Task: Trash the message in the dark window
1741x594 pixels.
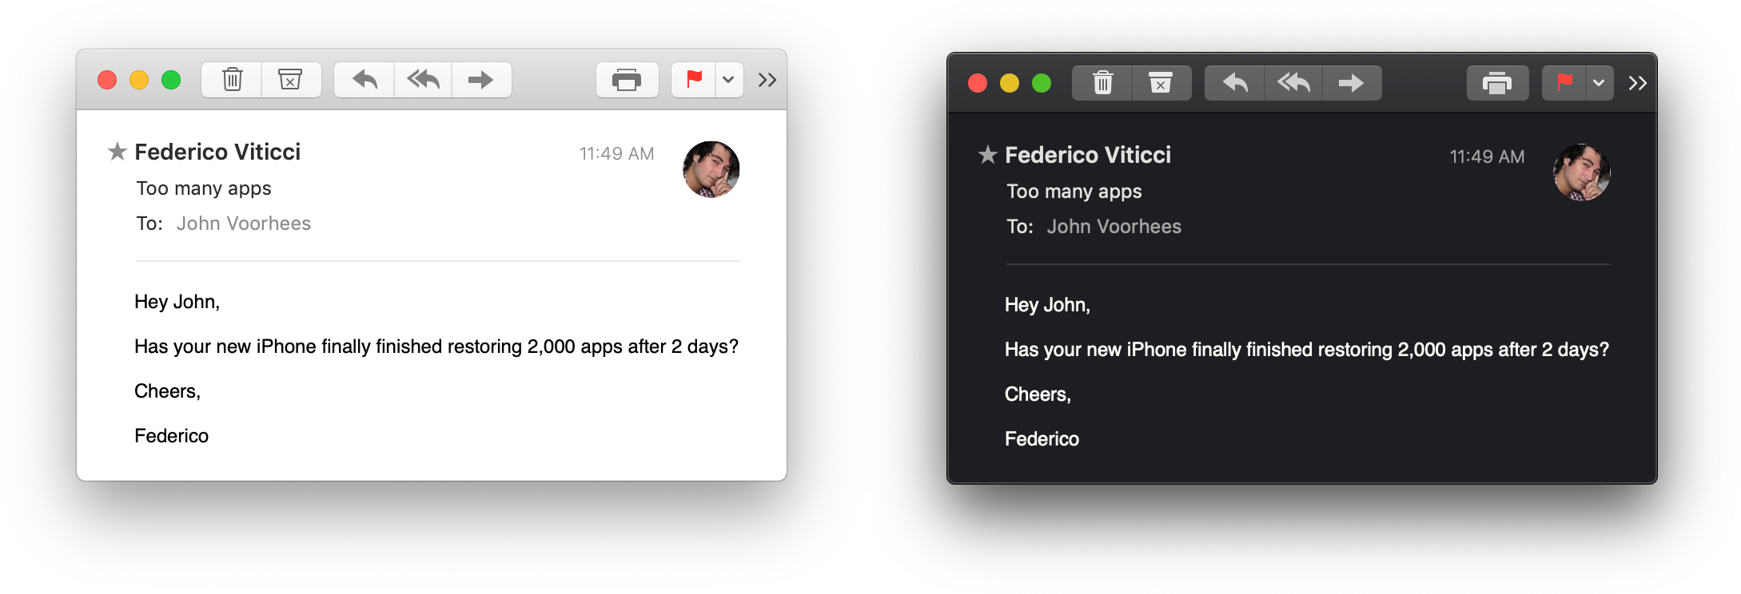Action: [1102, 83]
